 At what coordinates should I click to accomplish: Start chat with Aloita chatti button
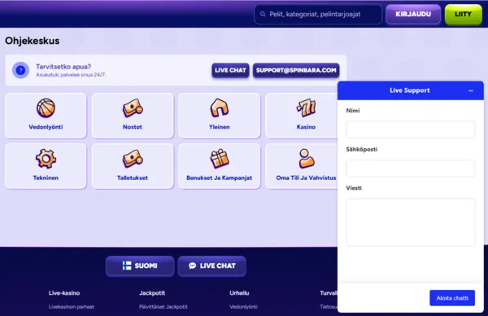pos(452,298)
